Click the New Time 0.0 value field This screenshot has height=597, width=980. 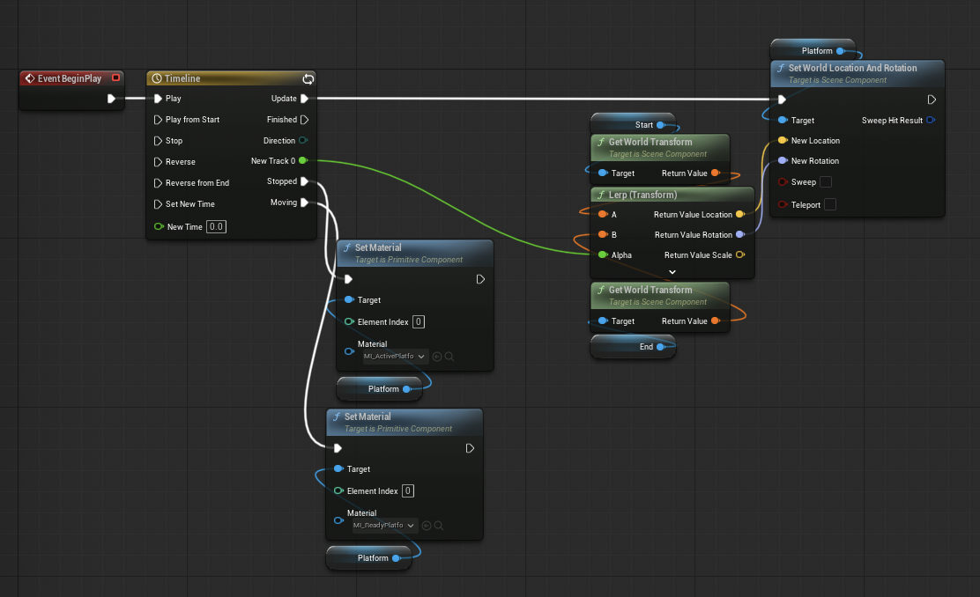(216, 226)
